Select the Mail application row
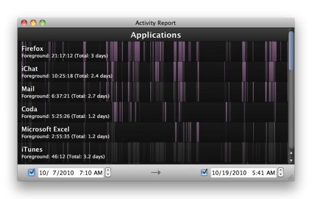 (153, 92)
